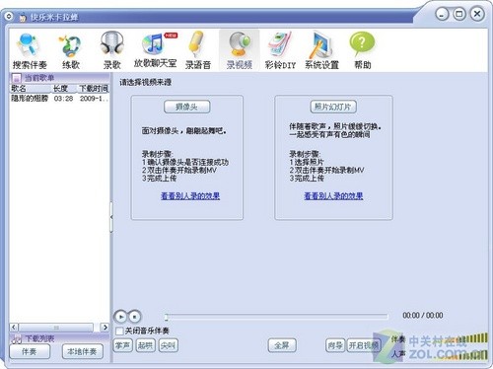Maximize the window
Screen dimensions: 493x369
point(459,14)
